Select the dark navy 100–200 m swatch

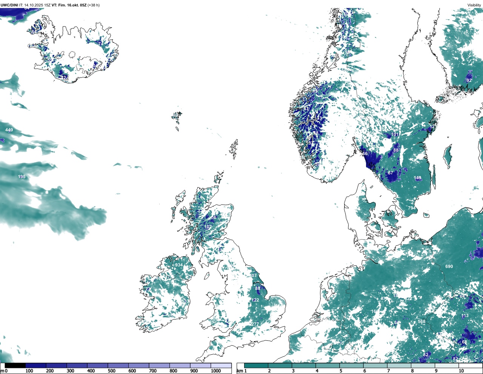(36, 366)
